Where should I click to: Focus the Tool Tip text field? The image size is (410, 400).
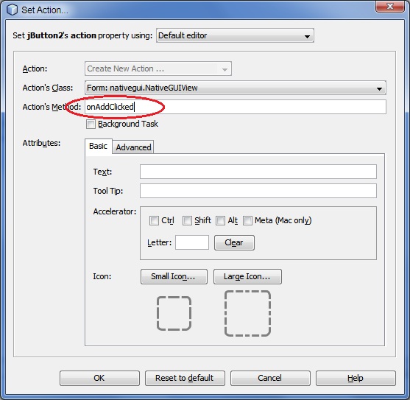pyautogui.click(x=258, y=191)
